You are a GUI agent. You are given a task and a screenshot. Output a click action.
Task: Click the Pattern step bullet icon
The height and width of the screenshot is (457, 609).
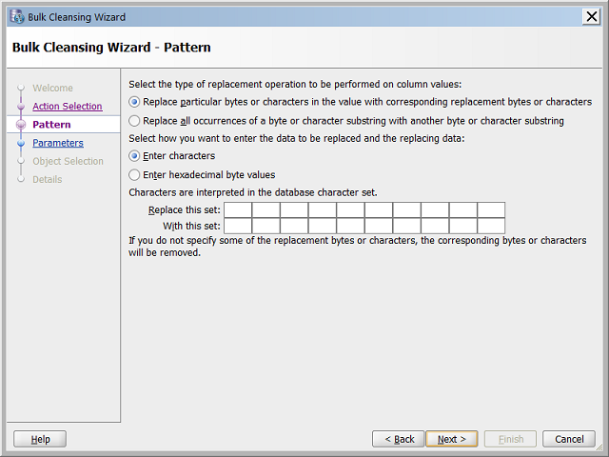(x=20, y=125)
